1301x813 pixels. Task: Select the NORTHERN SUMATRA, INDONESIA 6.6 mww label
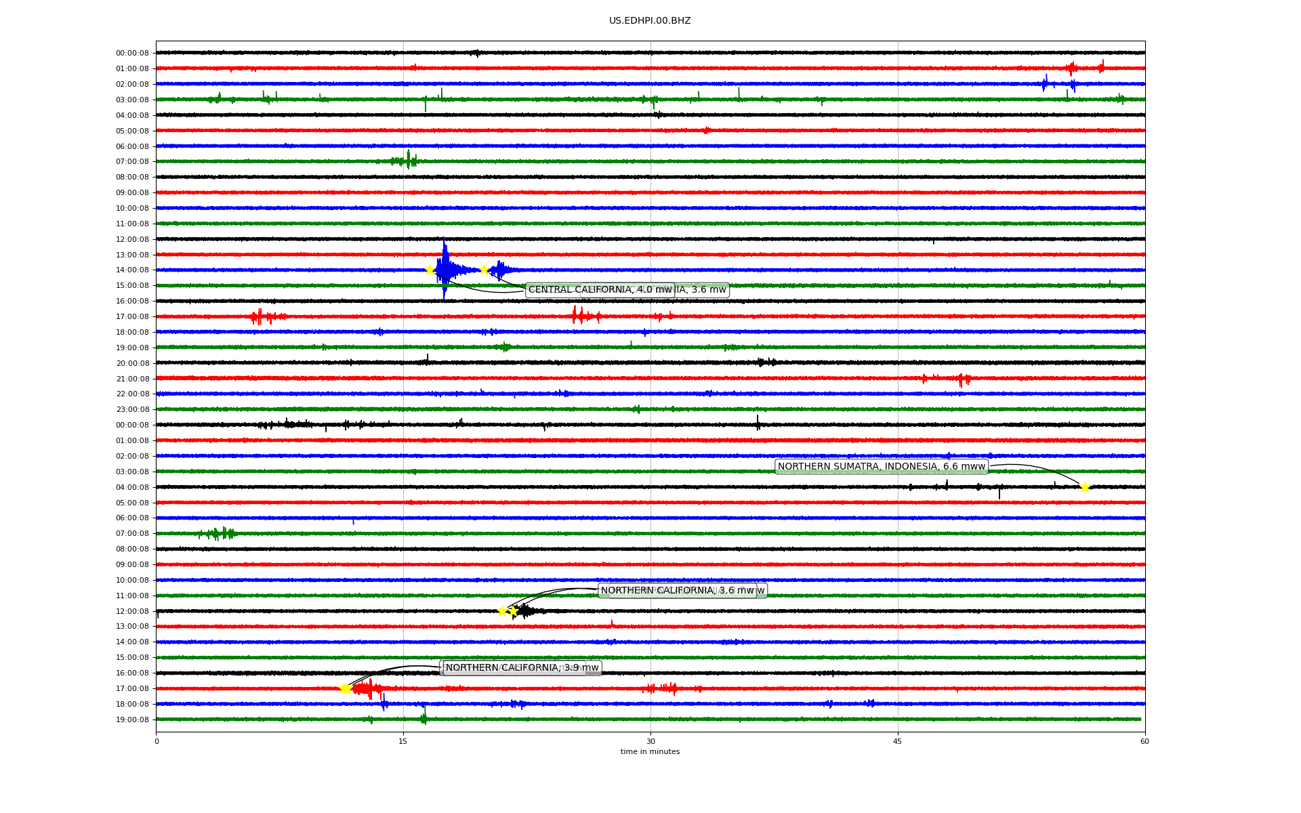click(881, 466)
